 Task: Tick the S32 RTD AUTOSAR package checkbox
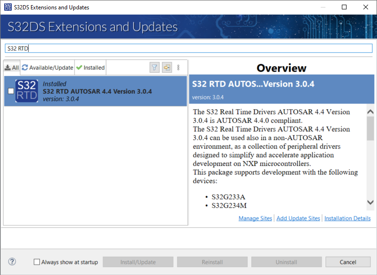11,91
